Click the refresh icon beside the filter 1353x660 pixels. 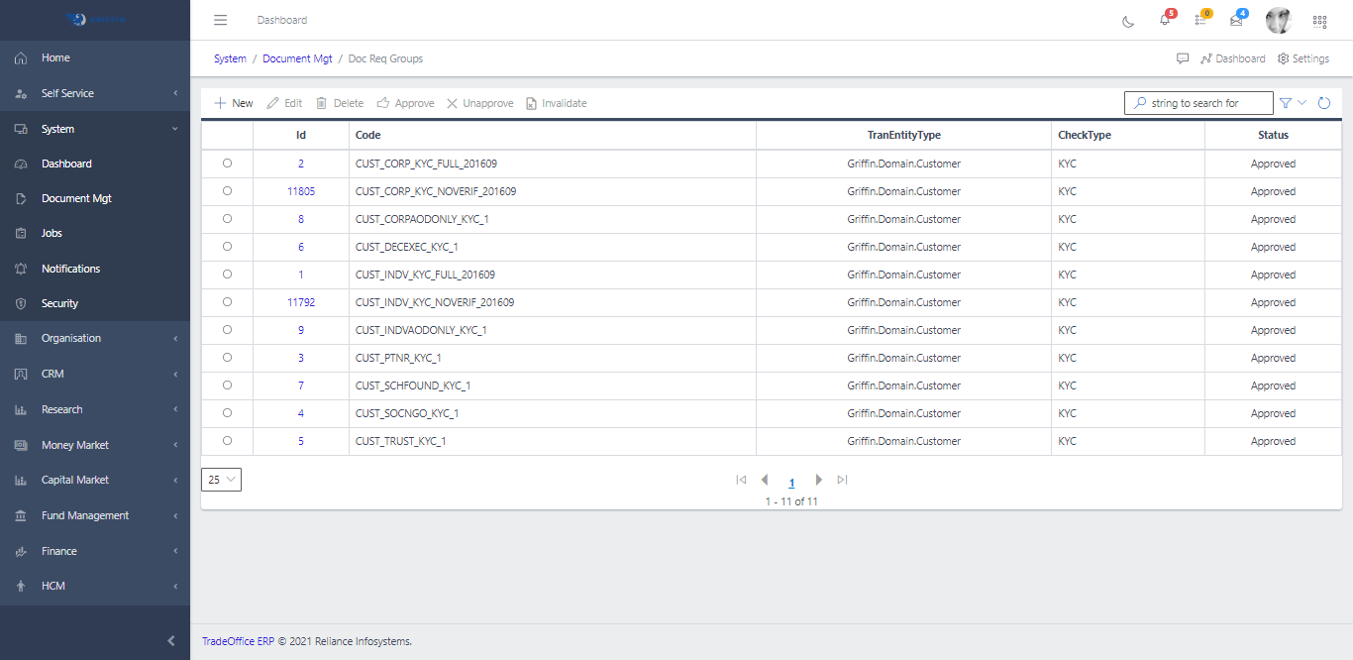coord(1324,103)
